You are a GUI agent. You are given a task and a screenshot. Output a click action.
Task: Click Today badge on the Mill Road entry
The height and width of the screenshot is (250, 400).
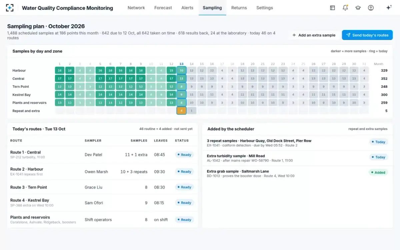point(378,157)
